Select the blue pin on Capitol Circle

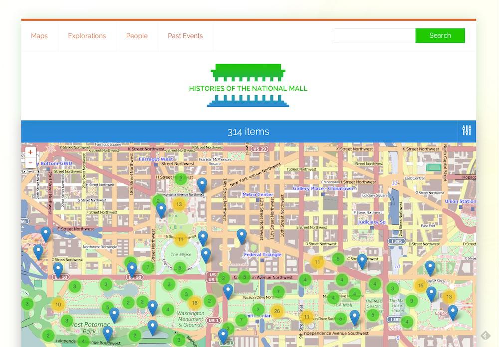pos(430,268)
